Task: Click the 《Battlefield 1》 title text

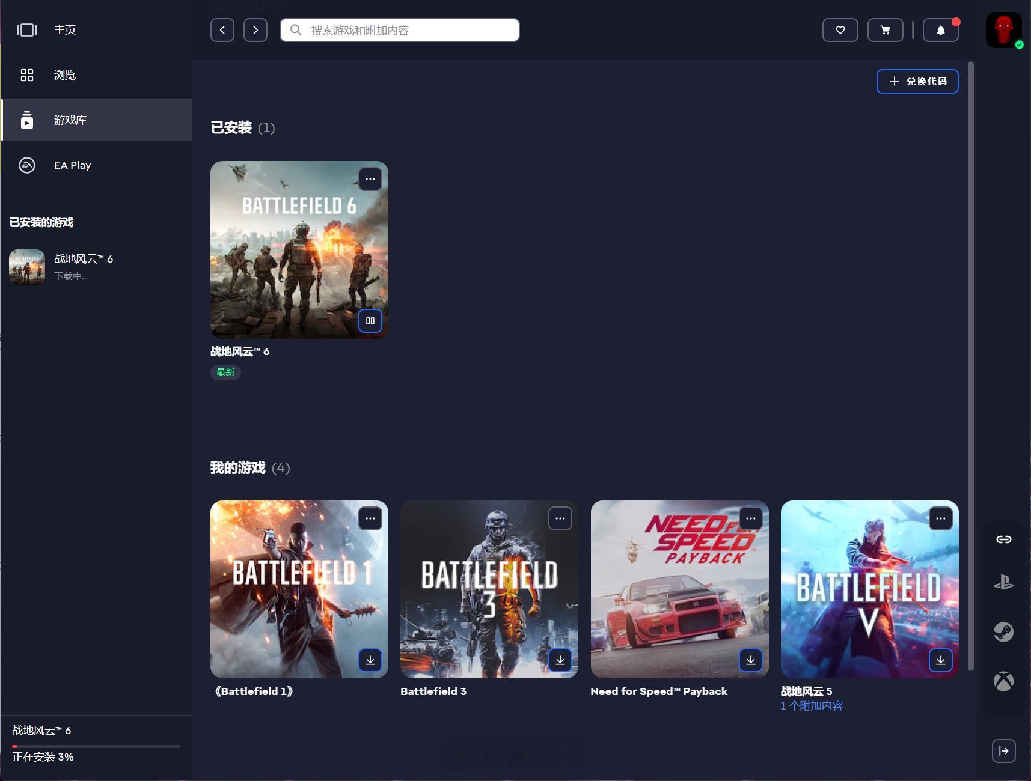Action: (254, 691)
